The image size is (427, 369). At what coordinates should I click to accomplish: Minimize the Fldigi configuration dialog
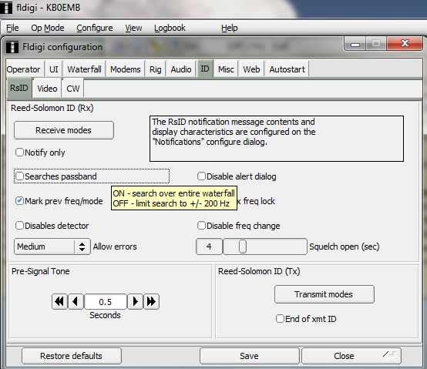pos(355,44)
